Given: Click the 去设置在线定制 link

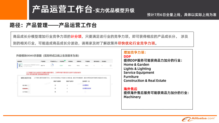Looking at the screenshot, I should [x=86, y=88].
